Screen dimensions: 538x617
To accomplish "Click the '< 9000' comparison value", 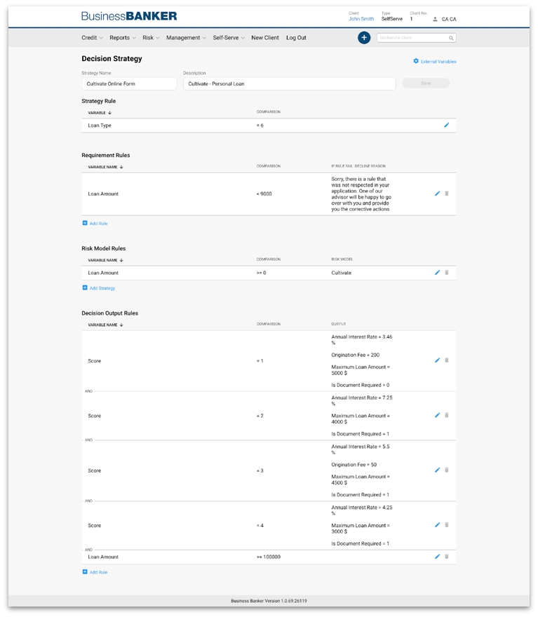I will 264,194.
